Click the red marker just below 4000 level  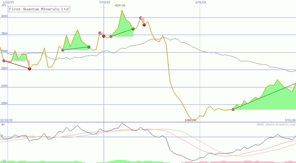tap(144, 25)
